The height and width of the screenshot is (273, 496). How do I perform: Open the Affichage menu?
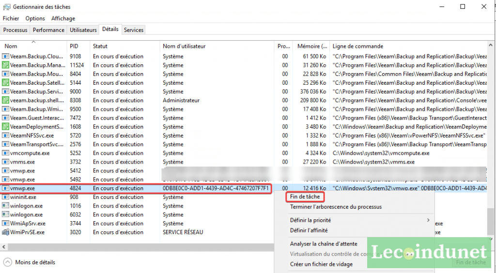[63, 18]
